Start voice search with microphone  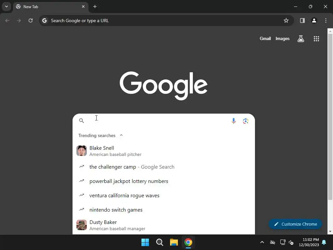(x=233, y=121)
